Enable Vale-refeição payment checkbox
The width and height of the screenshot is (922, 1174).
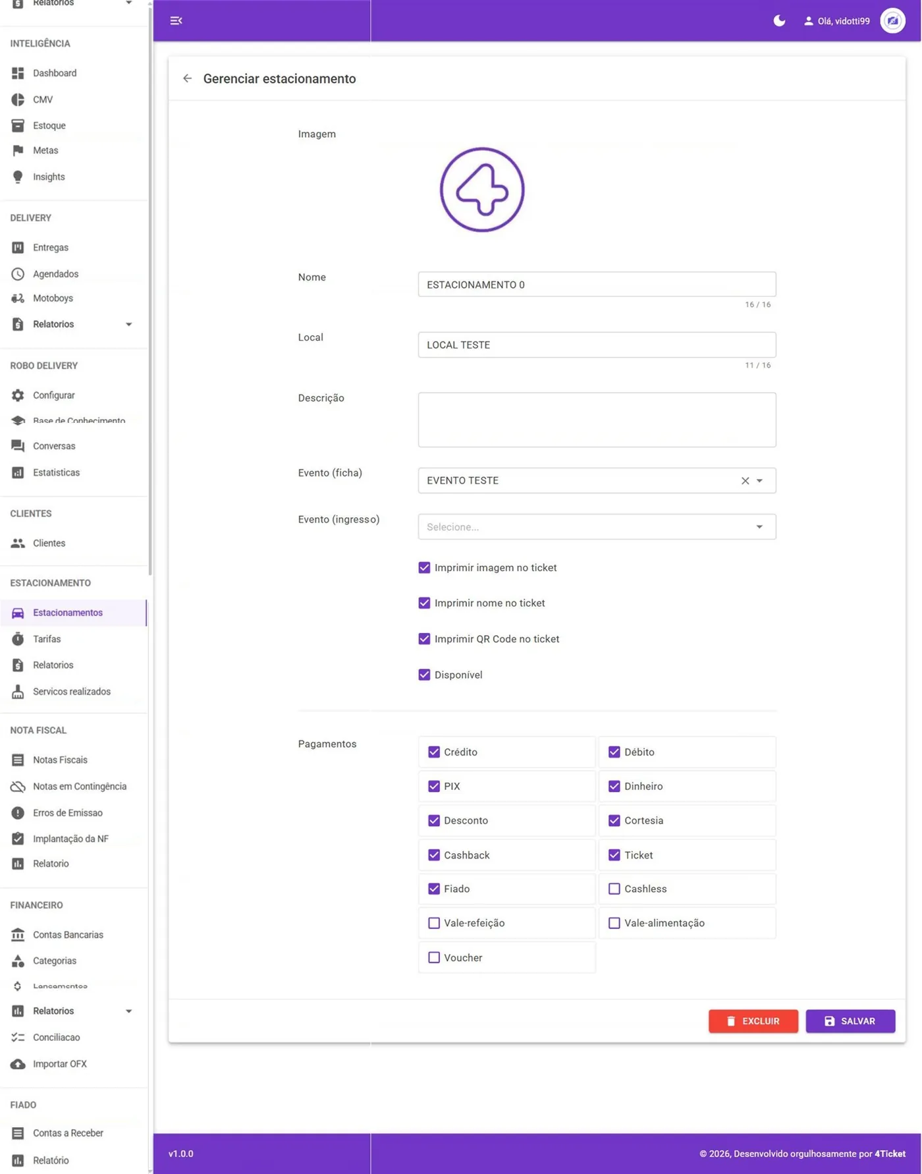[433, 923]
